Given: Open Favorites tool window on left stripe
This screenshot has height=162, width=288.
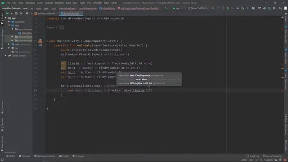Looking at the screenshot, I should tap(2, 125).
